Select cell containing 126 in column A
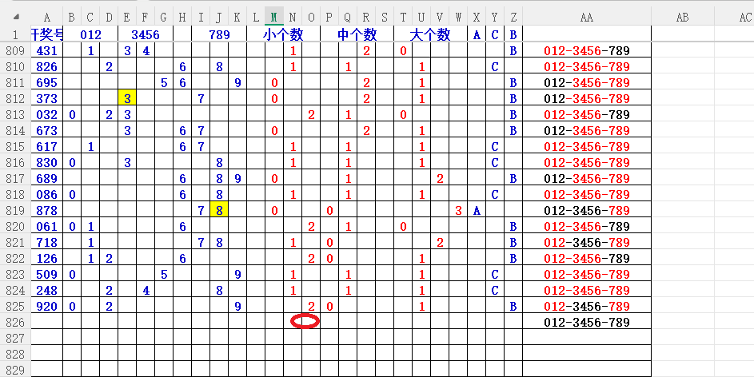Screen dimensions: 754x377 point(46,258)
